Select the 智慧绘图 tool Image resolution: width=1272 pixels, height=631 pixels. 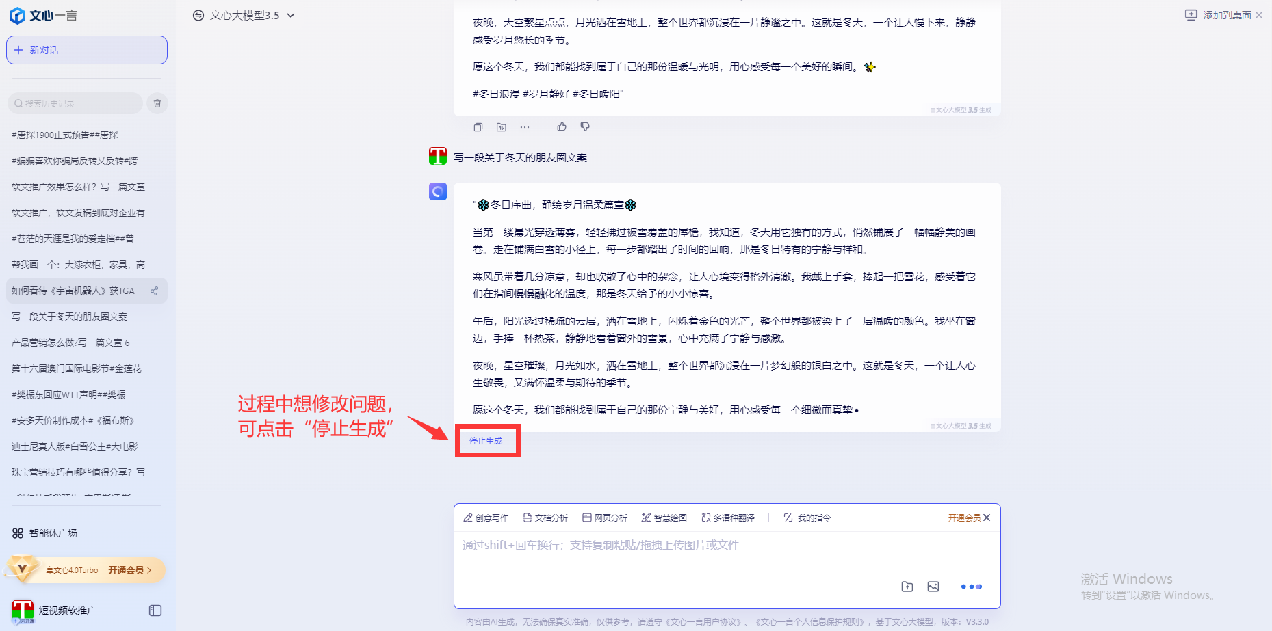coord(664,518)
